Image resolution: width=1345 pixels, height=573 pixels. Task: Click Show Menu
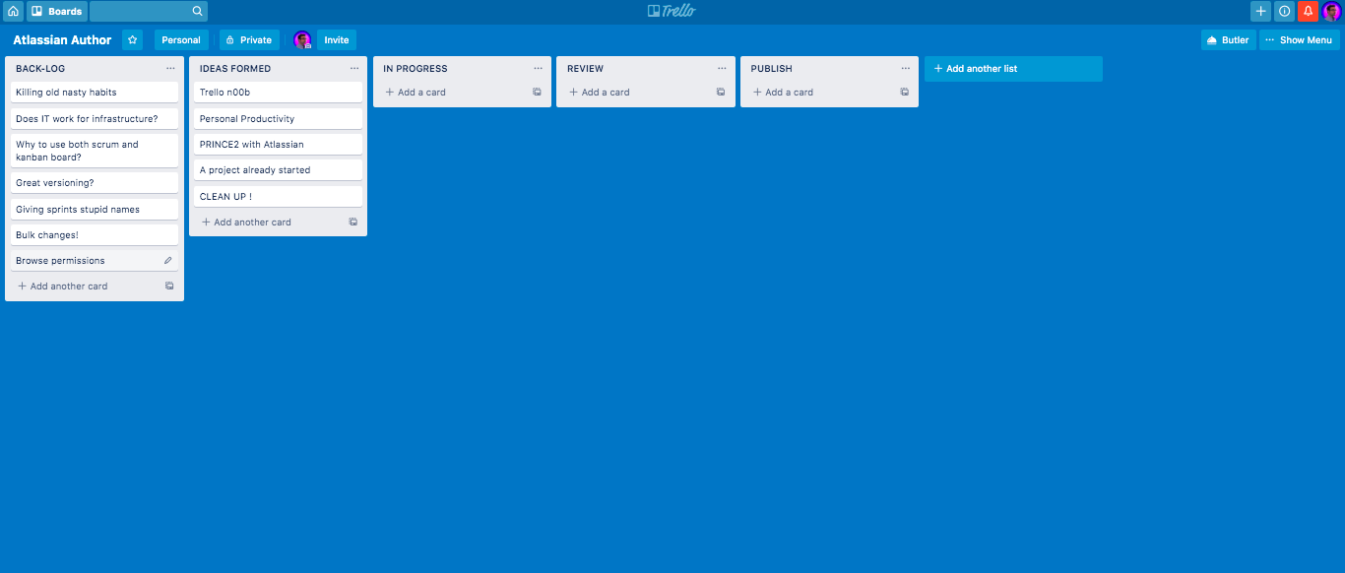coord(1300,40)
